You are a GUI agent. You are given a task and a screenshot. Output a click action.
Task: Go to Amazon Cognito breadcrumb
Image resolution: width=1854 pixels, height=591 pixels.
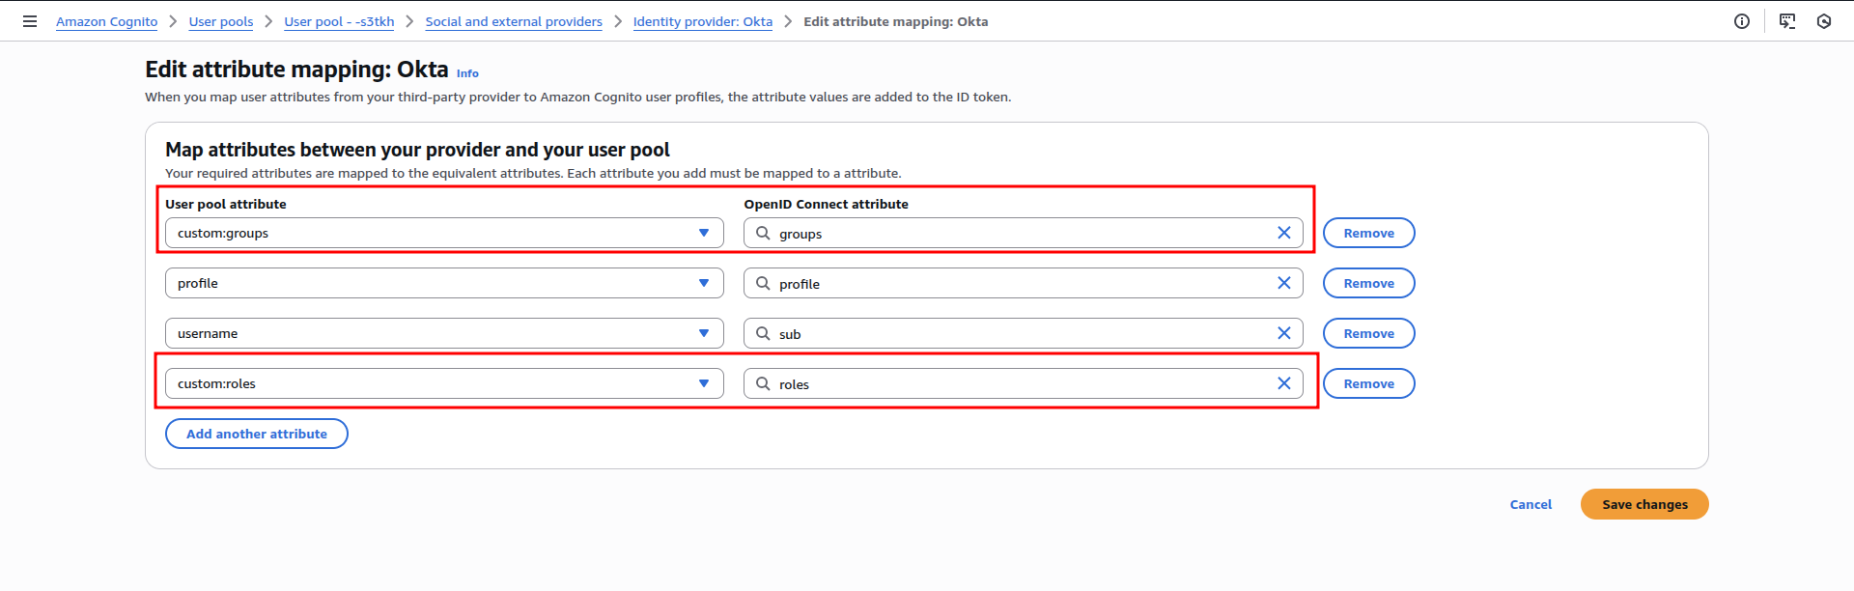(x=106, y=21)
